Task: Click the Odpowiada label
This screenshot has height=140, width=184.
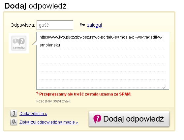Action: tap(23, 25)
